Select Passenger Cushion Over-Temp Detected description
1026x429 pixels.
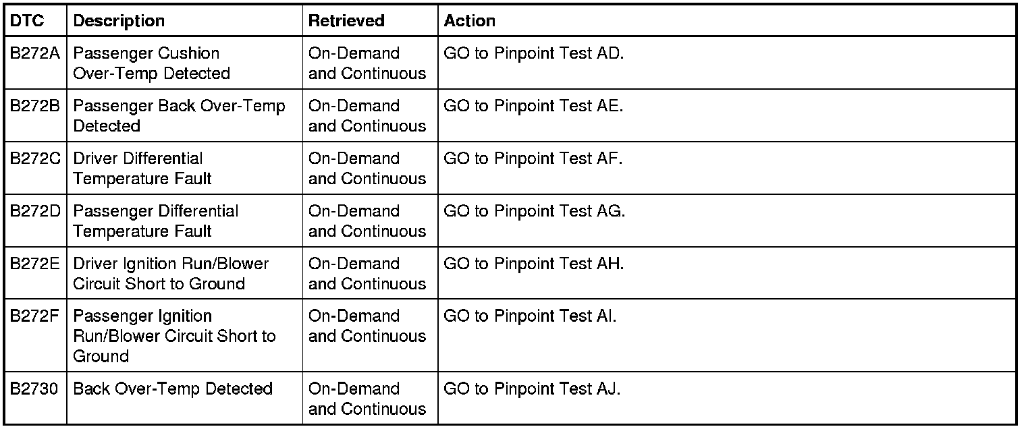pyautogui.click(x=151, y=63)
